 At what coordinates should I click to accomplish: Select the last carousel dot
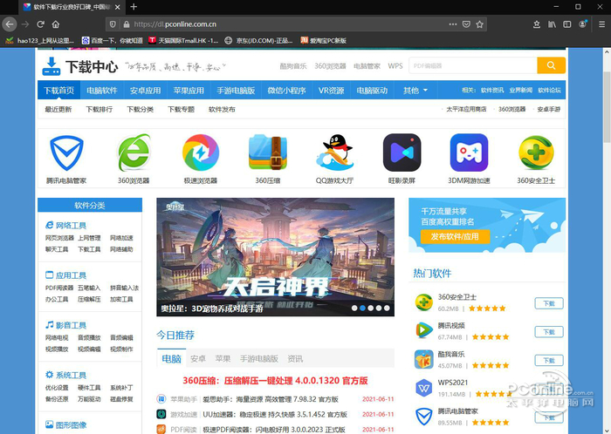click(x=387, y=308)
